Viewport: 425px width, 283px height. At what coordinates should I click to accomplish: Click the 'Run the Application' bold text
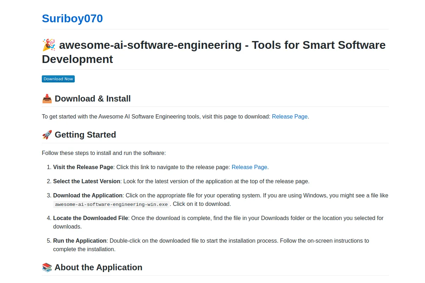click(80, 241)
